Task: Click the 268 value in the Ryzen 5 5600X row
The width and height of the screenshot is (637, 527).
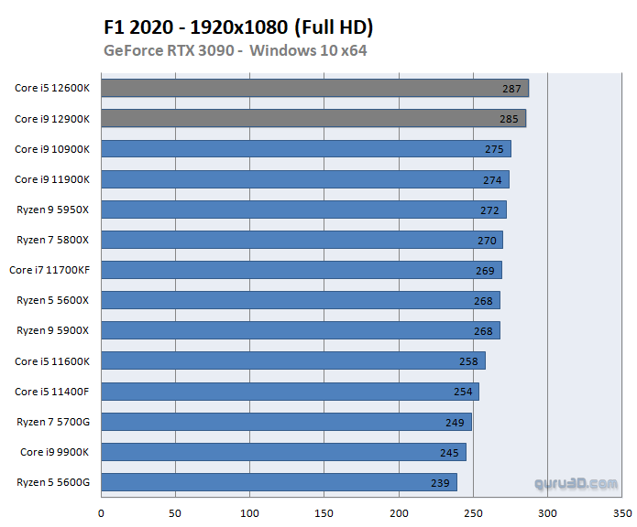Action: tap(483, 302)
